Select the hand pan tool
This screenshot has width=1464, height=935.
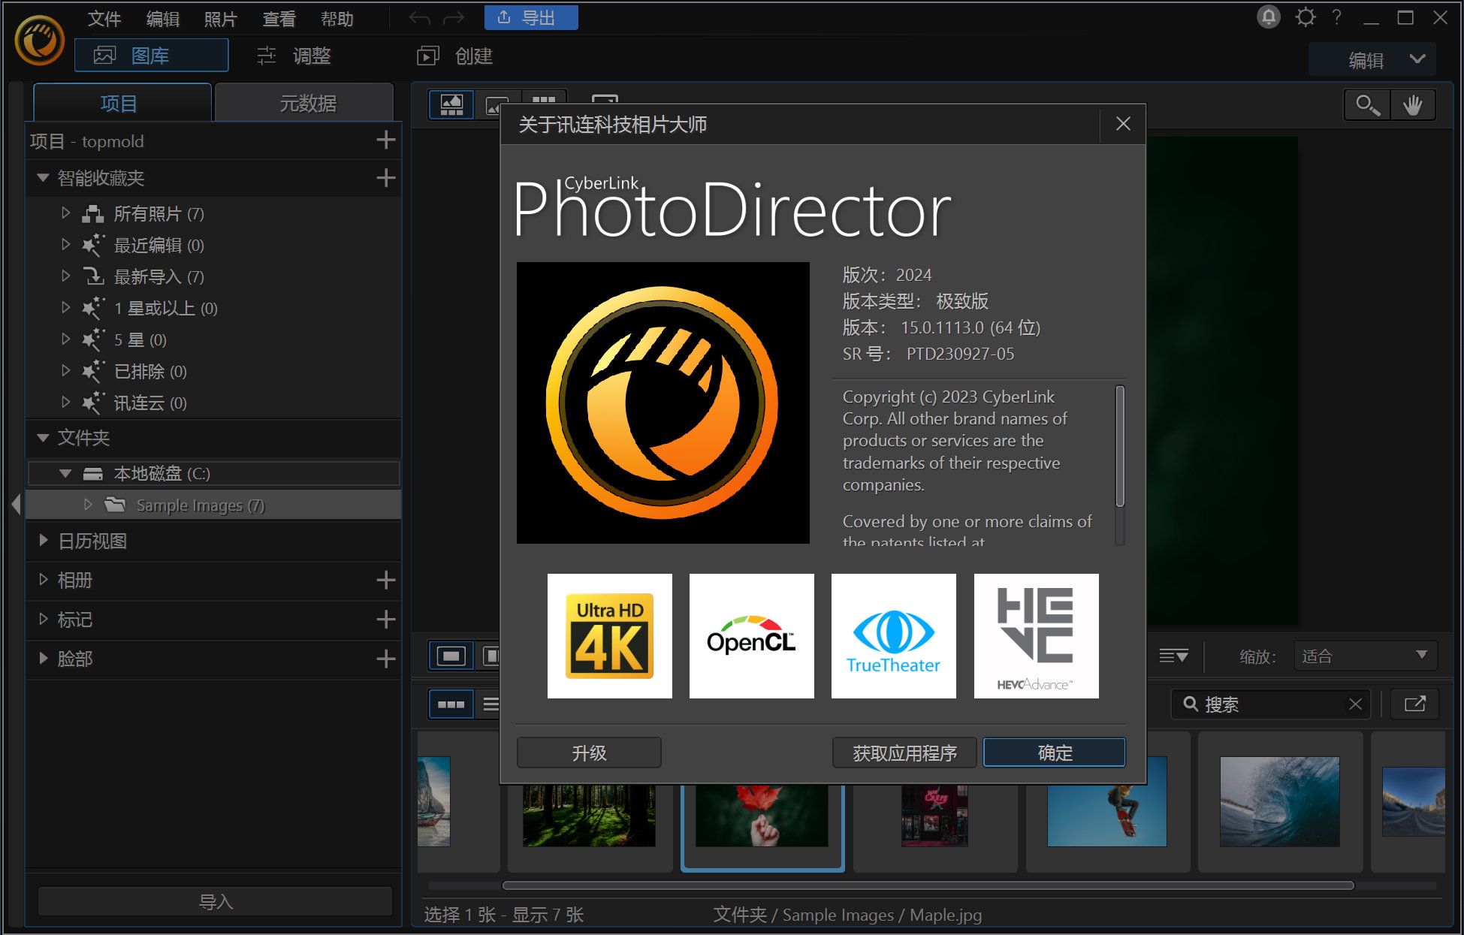[1413, 105]
